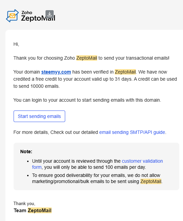Click the ZeptoMail wordmark in the header
The width and height of the screenshot is (183, 221).
(x=38, y=18)
